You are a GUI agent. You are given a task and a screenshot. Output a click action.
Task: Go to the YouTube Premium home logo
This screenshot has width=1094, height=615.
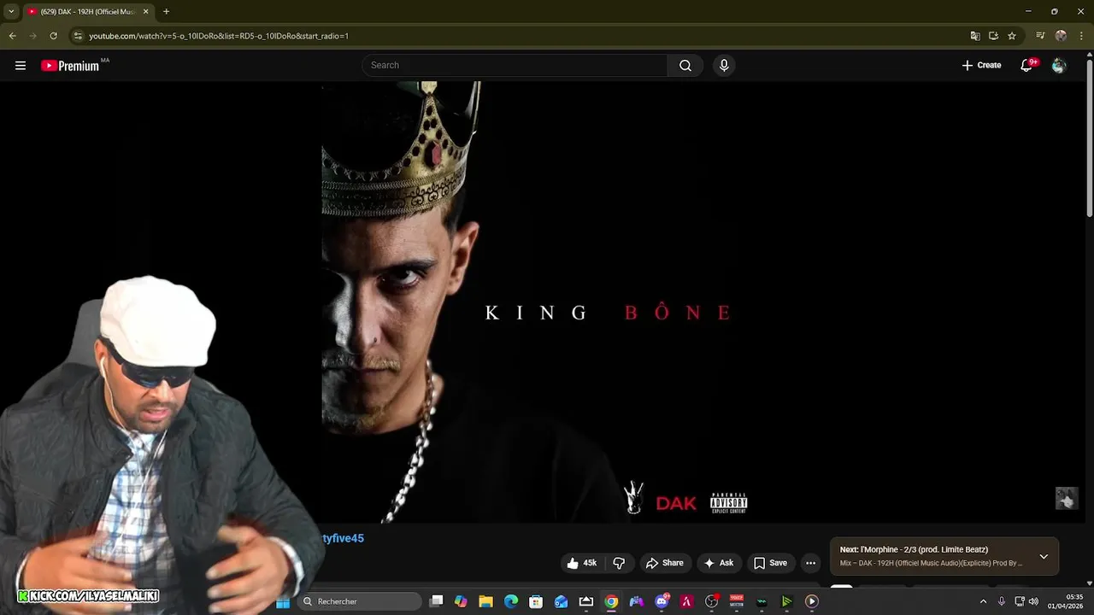70,65
